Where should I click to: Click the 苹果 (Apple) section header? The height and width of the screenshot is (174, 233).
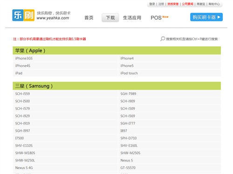[x=117, y=51]
